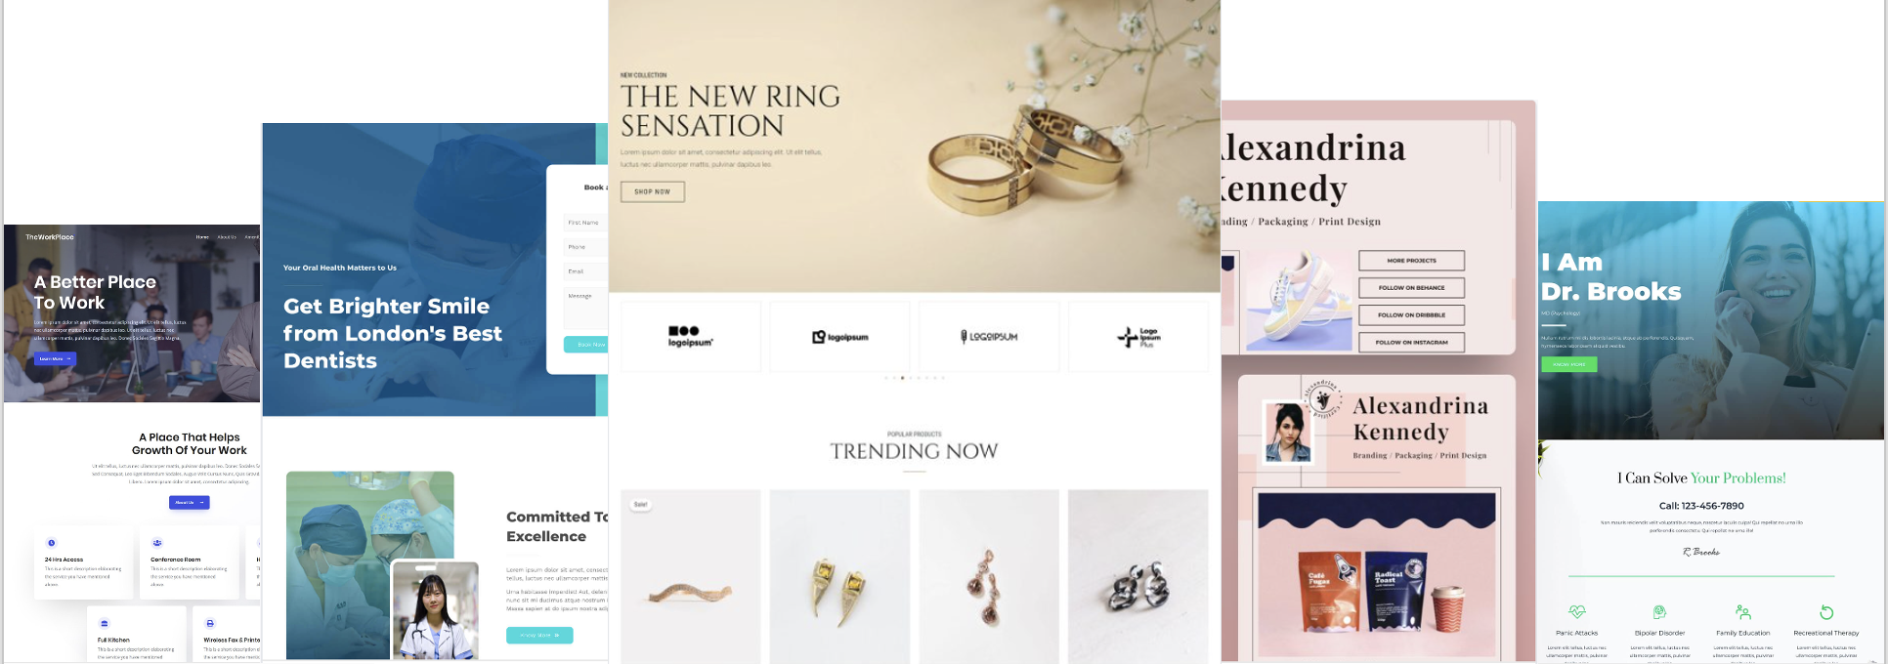Click the clock icon above 24 Hrs Access
This screenshot has height=664, width=1888.
[x=52, y=543]
